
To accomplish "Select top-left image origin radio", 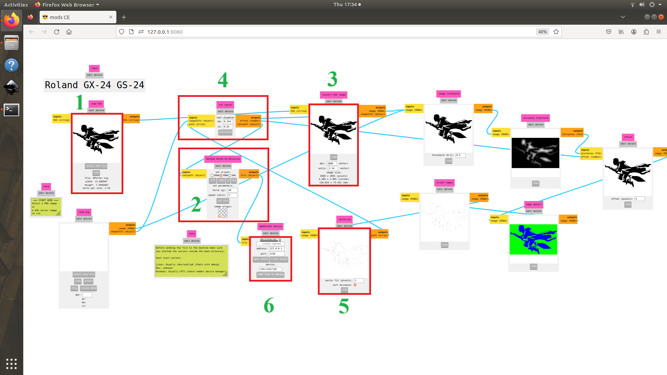I will pos(220,210).
